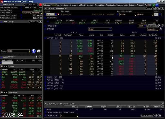Click the detach icon next to GADGETS
Image resolution: width=165 pixels, height=119 pixels.
pyautogui.click(x=40, y=22)
